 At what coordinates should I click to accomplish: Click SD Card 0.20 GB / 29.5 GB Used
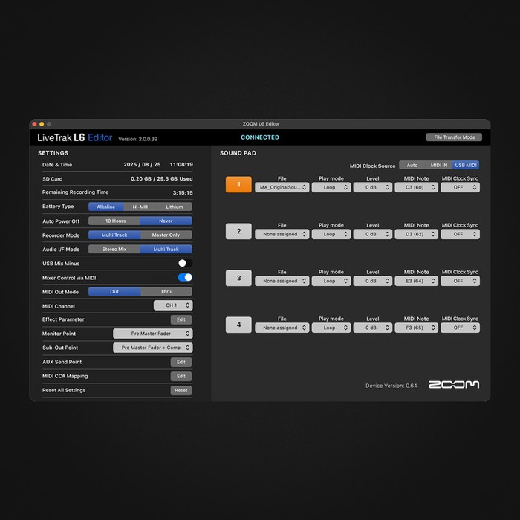(x=161, y=179)
